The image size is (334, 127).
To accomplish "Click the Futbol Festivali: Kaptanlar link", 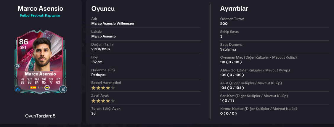I will click(41, 16).
